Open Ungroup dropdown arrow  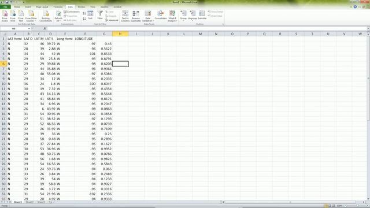193,21
